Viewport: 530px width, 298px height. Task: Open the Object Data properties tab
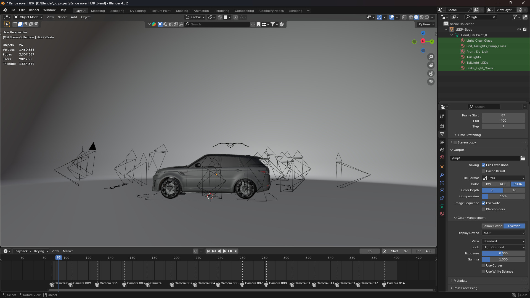[x=442, y=206]
